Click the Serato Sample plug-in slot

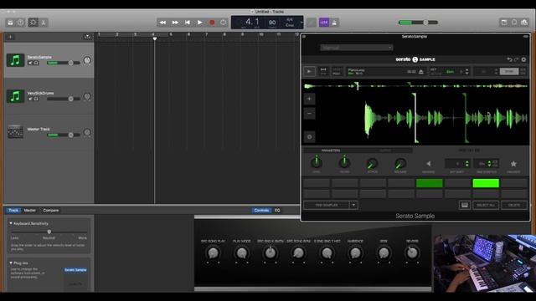tap(75, 270)
